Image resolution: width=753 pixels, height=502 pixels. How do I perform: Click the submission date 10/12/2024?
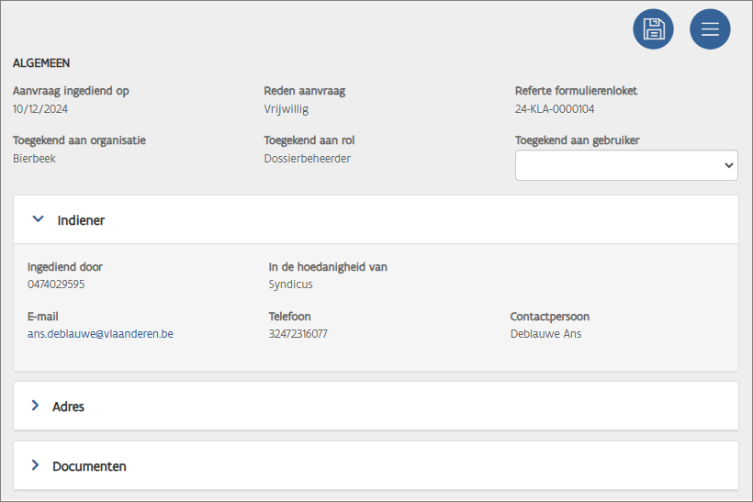pos(40,109)
